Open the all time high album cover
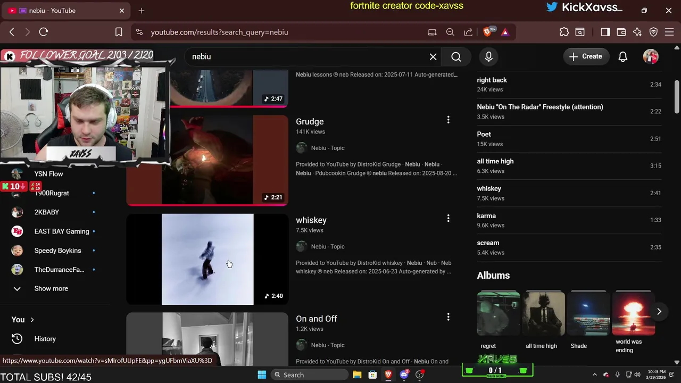 point(543,313)
